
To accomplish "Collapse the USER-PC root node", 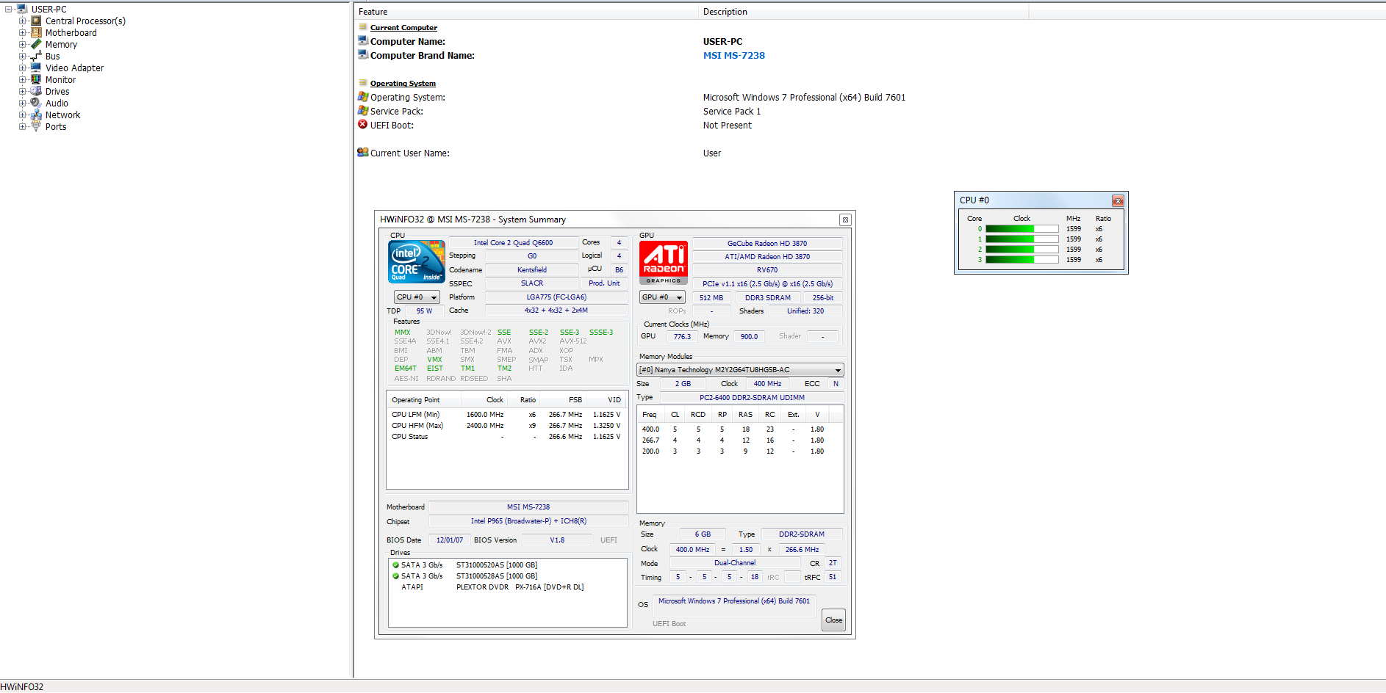I will click(8, 9).
